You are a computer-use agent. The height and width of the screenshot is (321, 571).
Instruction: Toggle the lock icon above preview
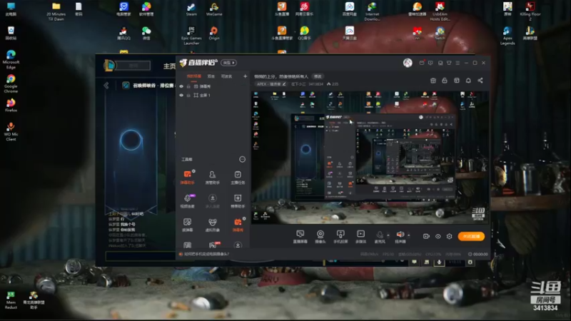pos(445,81)
